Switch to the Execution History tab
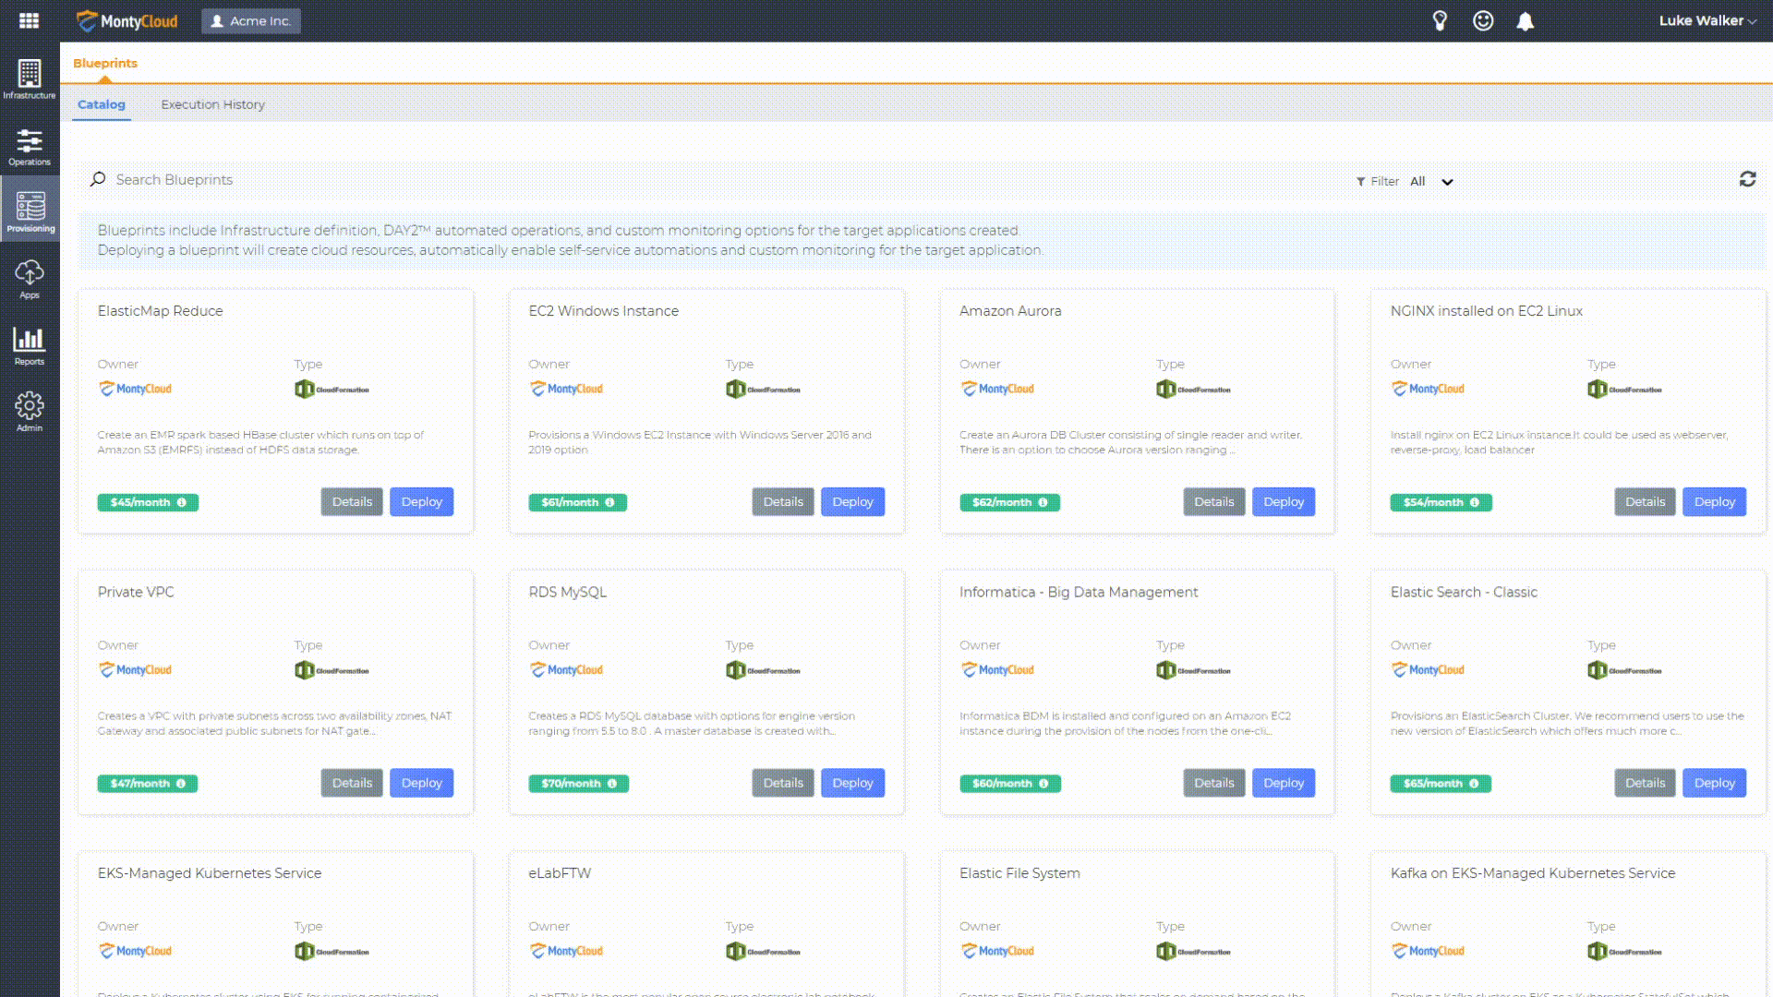This screenshot has width=1773, height=997. (x=212, y=104)
